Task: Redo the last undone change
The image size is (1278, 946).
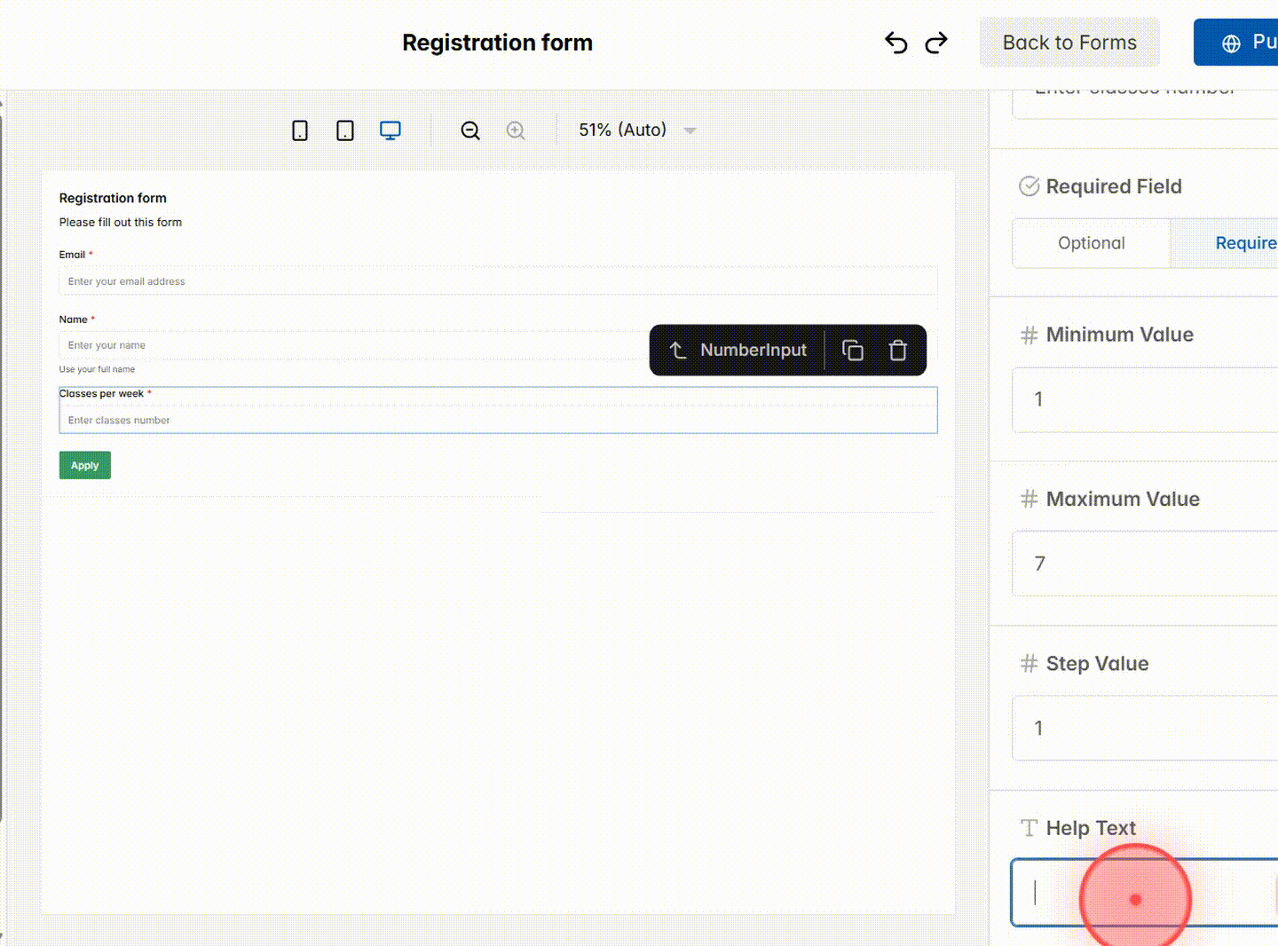Action: click(x=936, y=42)
